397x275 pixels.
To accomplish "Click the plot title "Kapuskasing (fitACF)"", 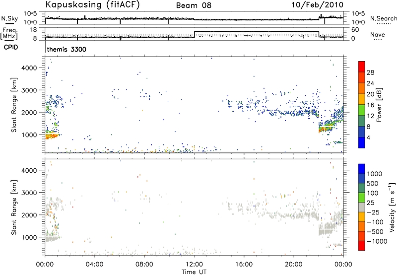I will point(92,4).
